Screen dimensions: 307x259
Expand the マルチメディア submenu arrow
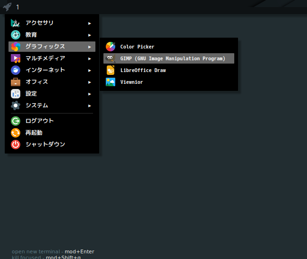(89, 59)
